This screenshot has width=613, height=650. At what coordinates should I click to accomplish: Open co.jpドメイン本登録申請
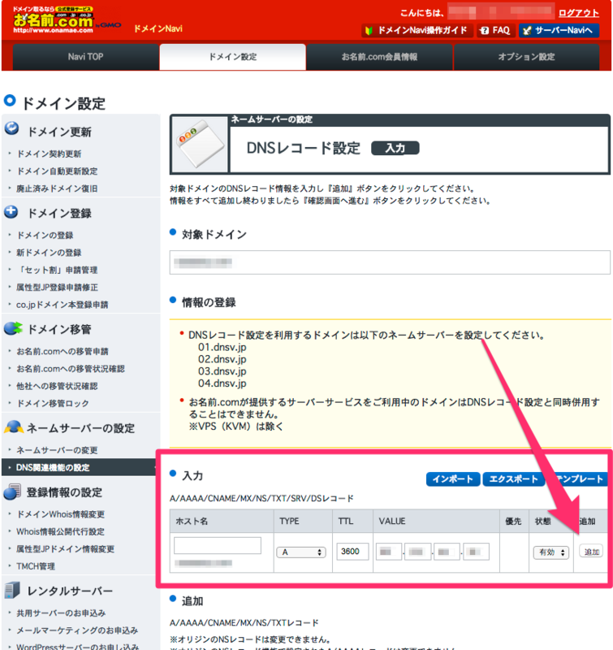coord(63,305)
